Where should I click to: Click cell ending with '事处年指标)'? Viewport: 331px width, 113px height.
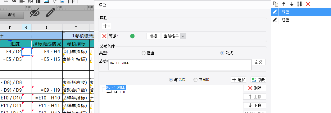(x=76, y=59)
